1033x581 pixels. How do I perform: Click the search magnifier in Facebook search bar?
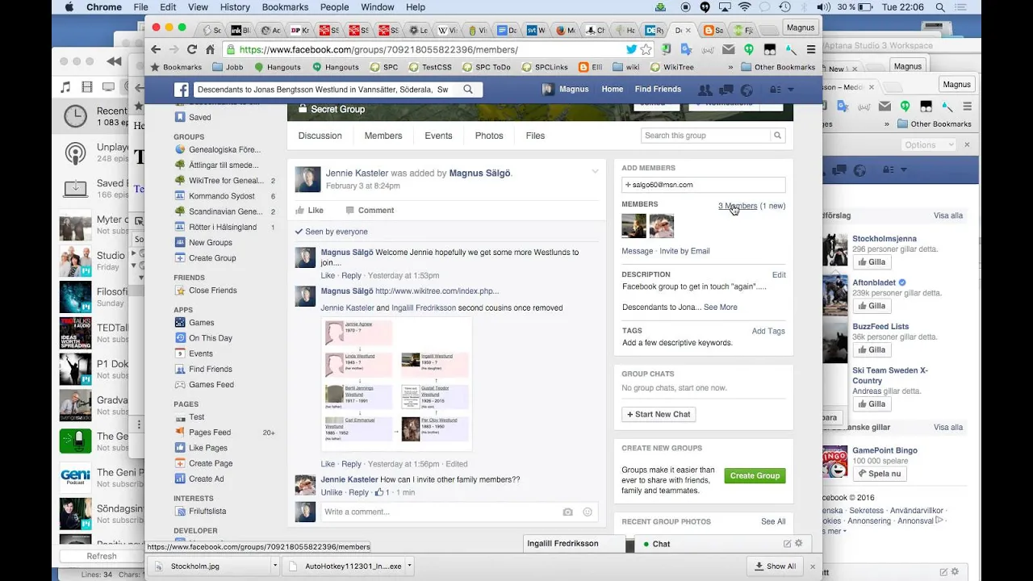[468, 90]
